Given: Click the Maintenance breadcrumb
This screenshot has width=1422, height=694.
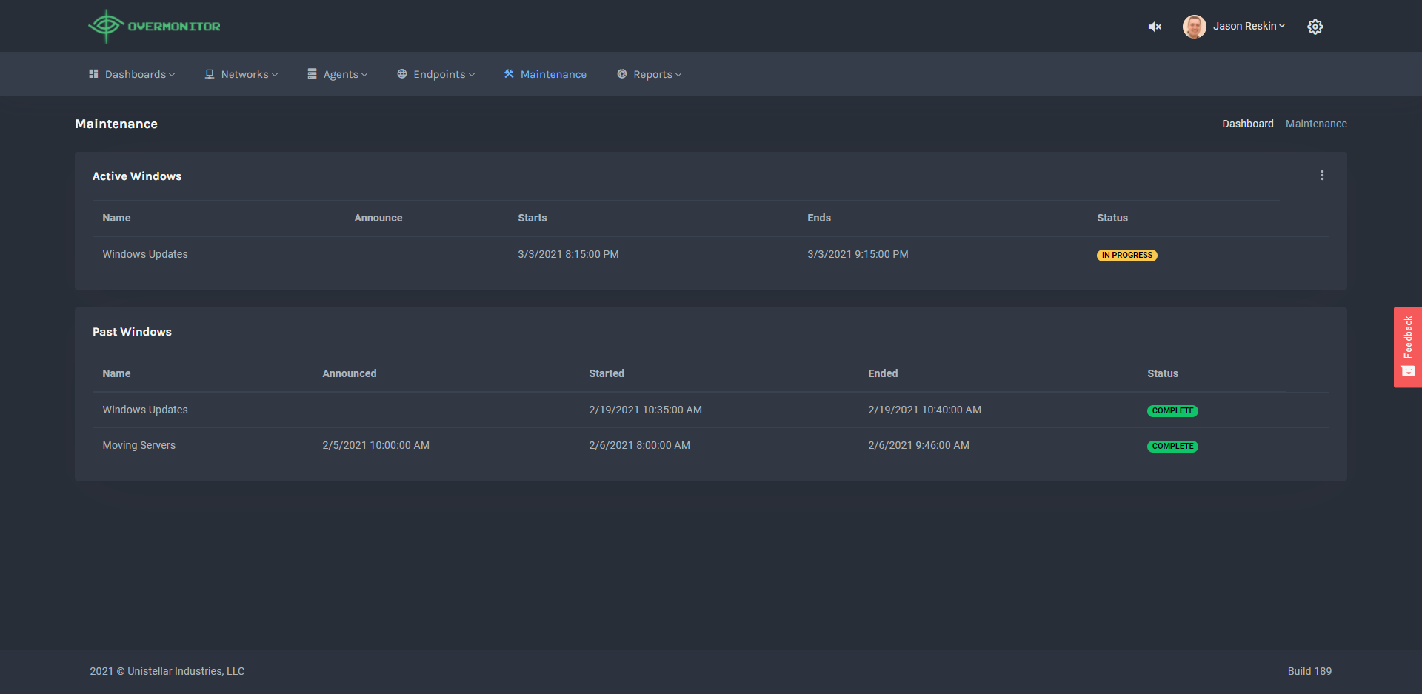Looking at the screenshot, I should point(1316,124).
